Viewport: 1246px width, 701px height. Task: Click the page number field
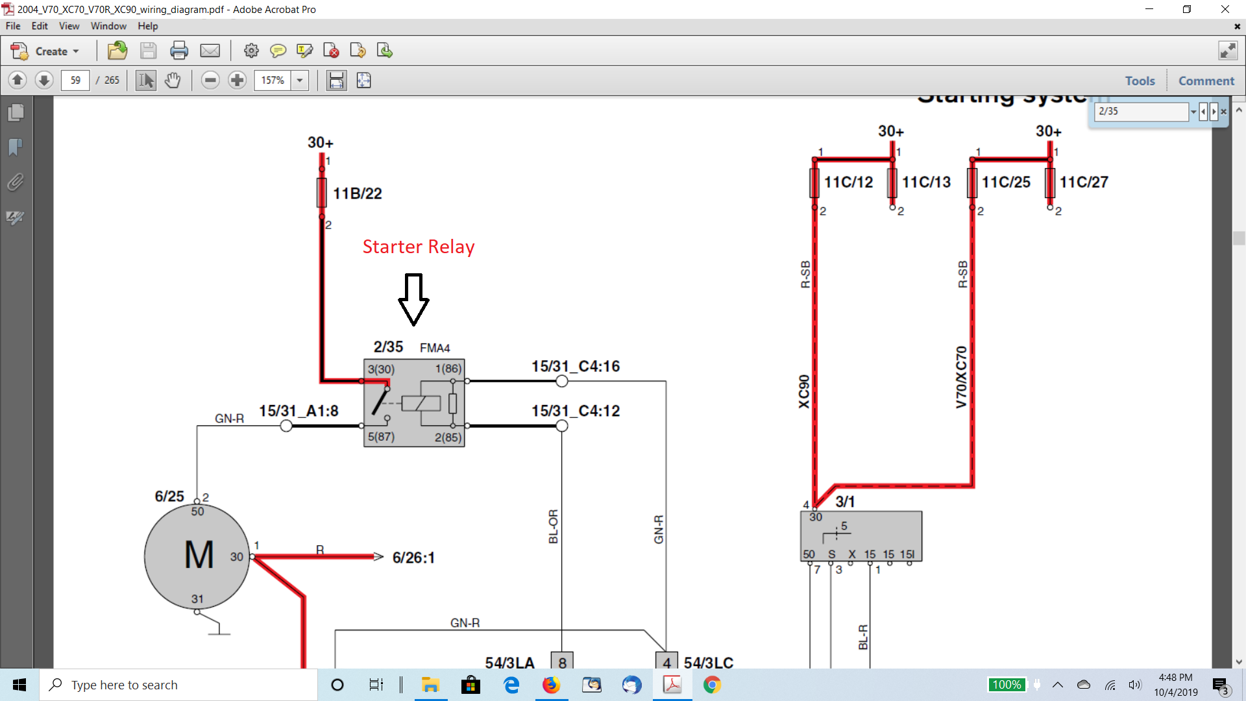click(x=75, y=80)
